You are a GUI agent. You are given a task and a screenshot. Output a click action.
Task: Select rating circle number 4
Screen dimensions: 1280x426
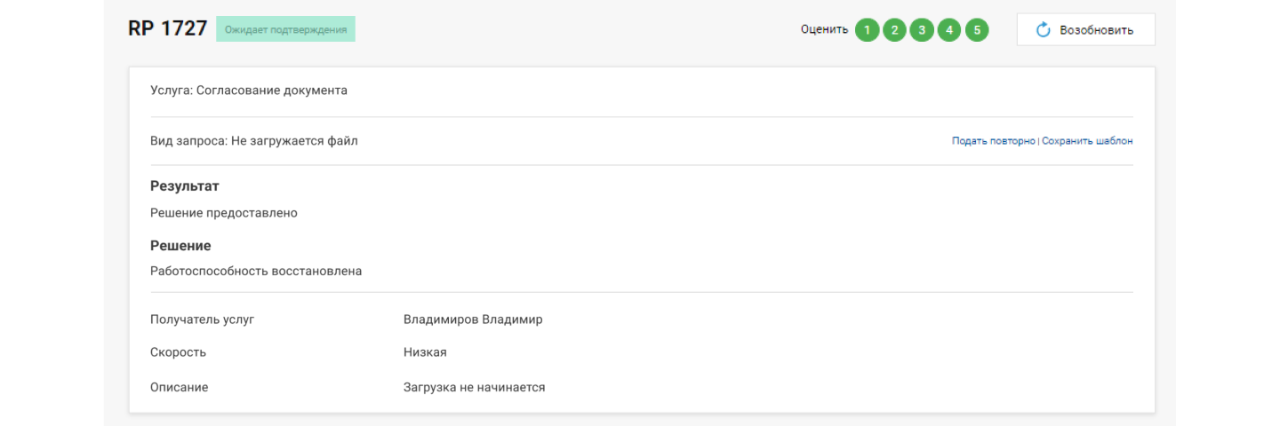pos(949,30)
